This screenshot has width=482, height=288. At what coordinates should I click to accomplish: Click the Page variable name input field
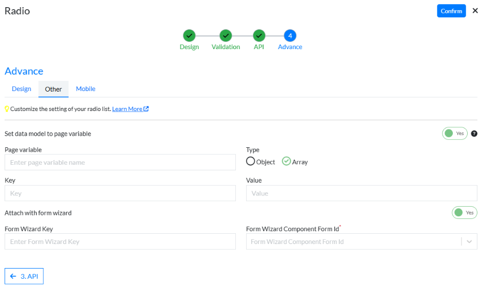pyautogui.click(x=120, y=162)
